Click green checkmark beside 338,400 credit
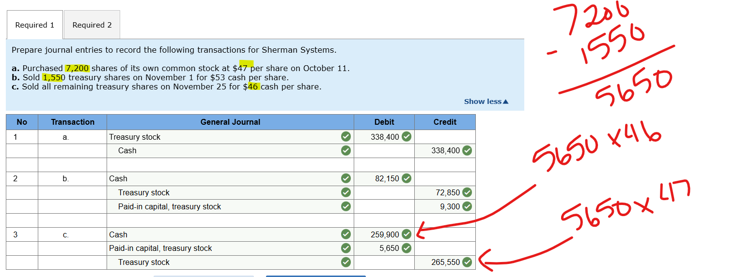737x277 pixels. click(x=467, y=150)
